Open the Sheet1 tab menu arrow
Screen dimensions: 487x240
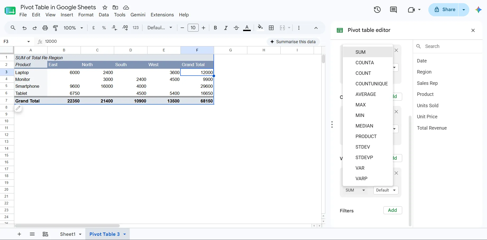point(80,234)
